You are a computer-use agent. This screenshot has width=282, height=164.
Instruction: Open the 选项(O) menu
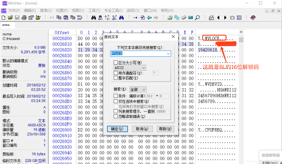(x=133, y=11)
